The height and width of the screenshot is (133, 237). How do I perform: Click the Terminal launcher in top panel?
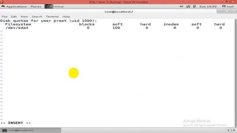(x=54, y=7)
